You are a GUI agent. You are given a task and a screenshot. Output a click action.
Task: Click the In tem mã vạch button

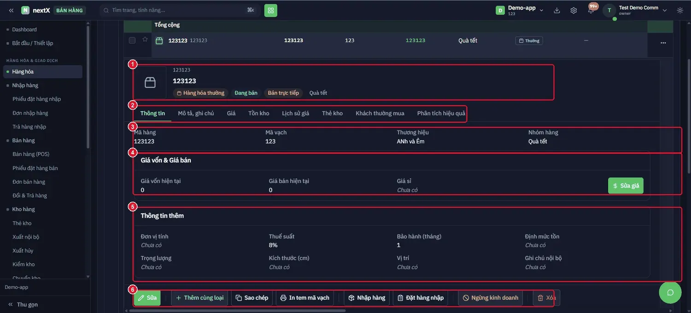click(305, 298)
